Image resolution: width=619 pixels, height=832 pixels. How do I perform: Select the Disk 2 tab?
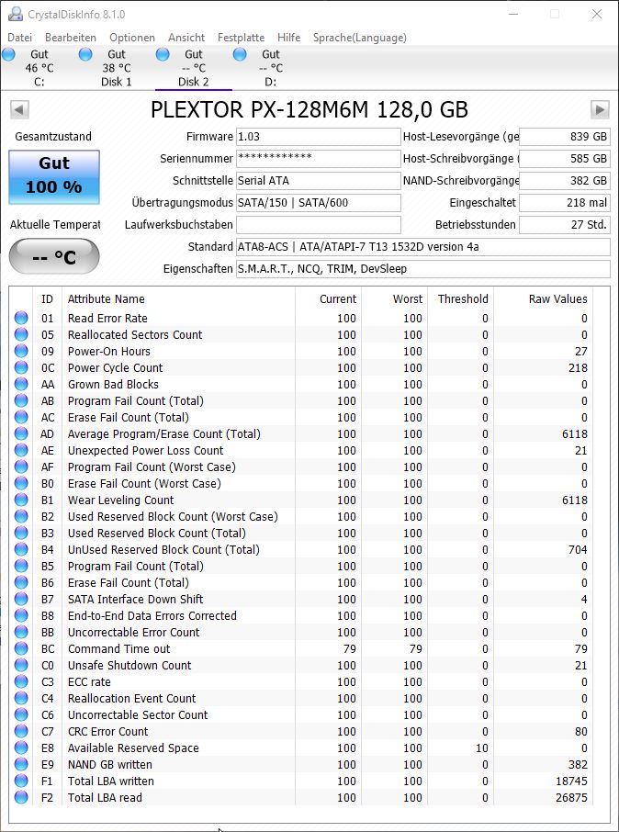[193, 68]
